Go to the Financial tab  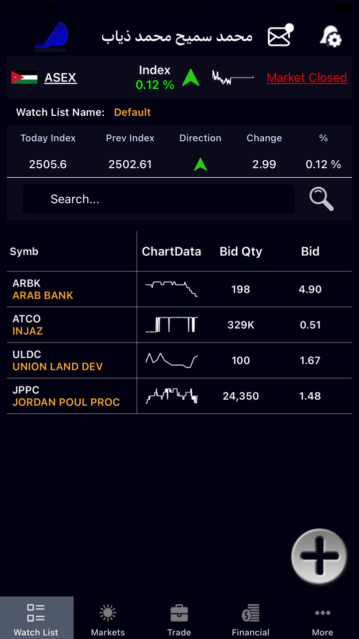coord(250,620)
